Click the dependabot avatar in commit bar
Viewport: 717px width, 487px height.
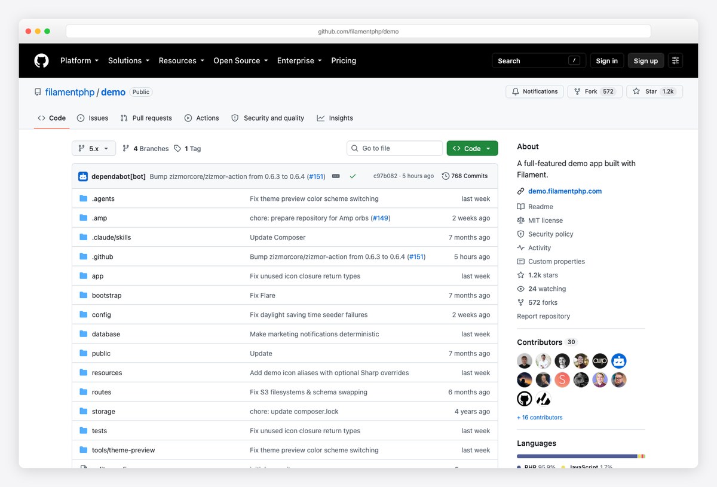point(84,176)
